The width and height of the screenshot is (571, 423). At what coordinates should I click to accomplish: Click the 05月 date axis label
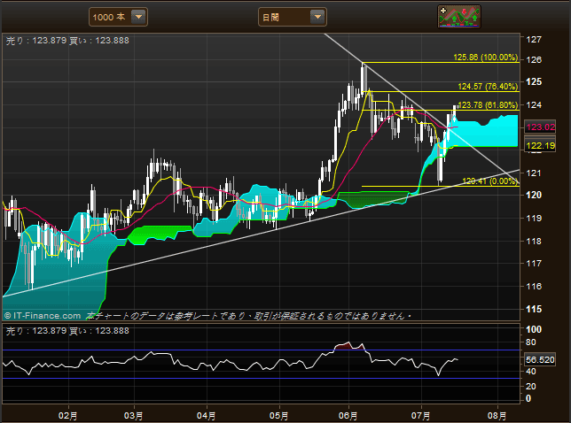tap(279, 415)
